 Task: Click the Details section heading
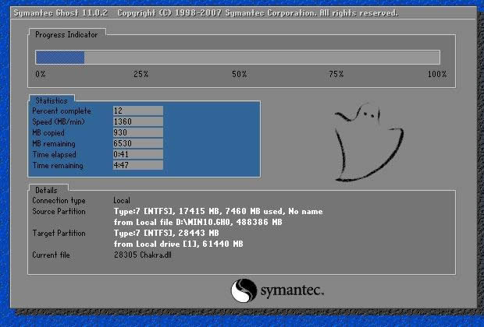pyautogui.click(x=47, y=190)
